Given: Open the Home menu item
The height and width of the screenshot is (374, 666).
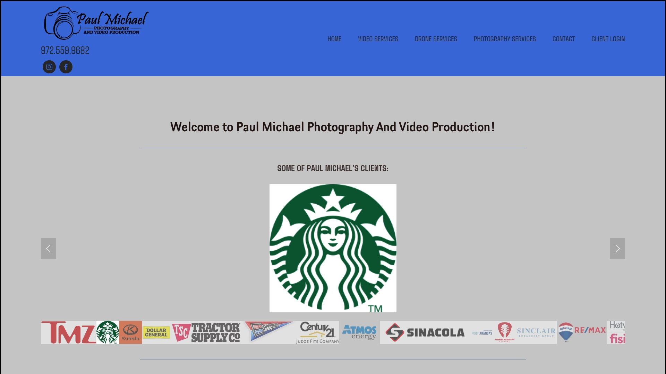Looking at the screenshot, I should pos(334,39).
